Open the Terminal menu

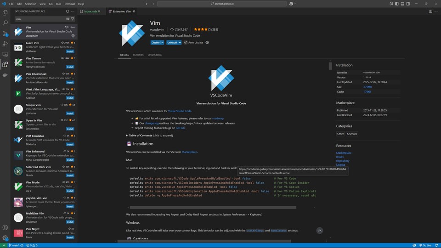click(x=69, y=4)
